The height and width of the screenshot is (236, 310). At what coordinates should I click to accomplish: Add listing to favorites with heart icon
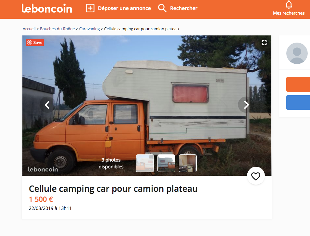click(256, 176)
